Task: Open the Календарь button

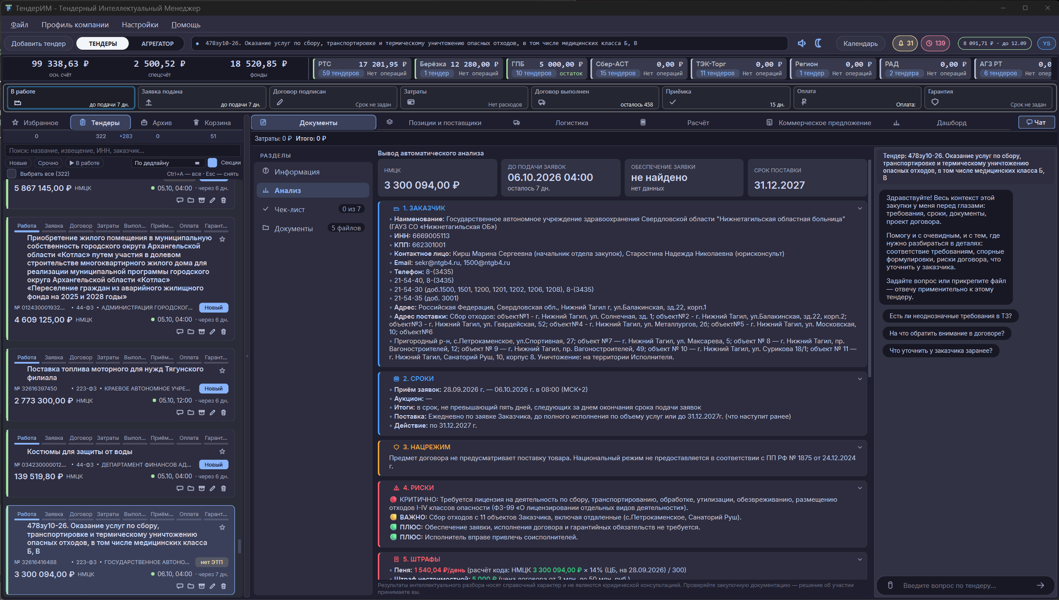Action: [x=860, y=43]
